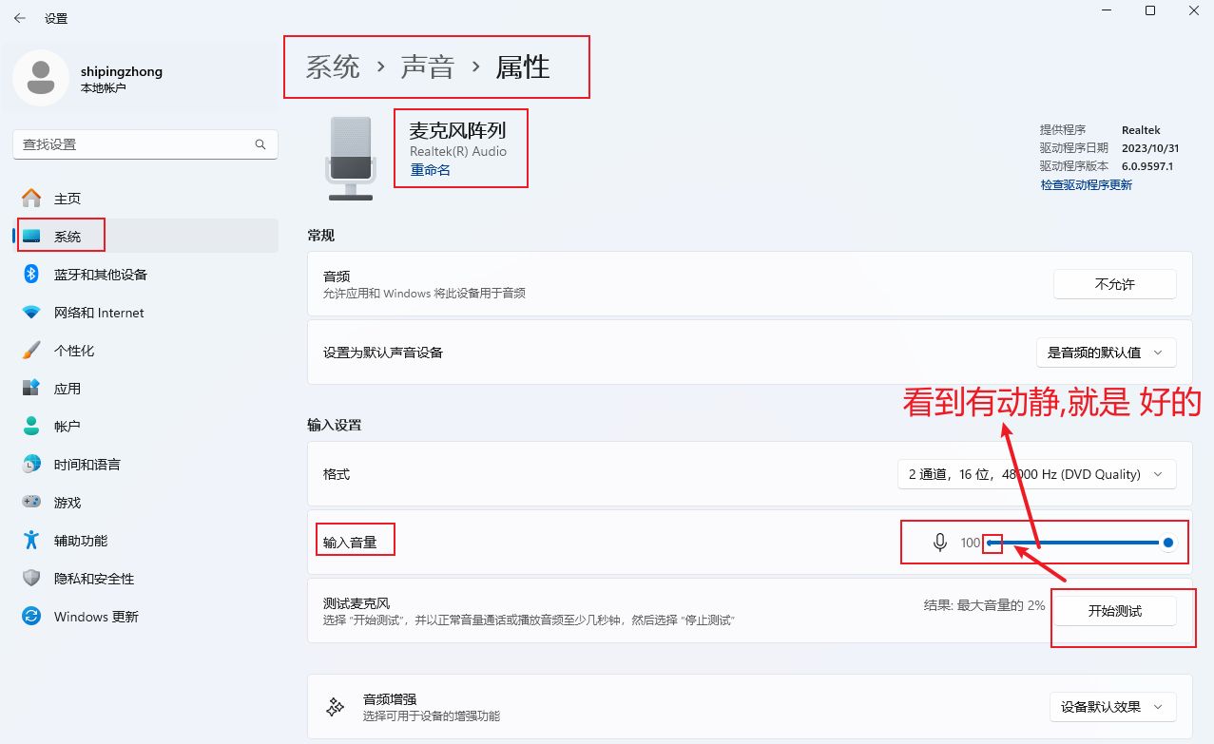Click the 输入音量 slider handle
This screenshot has width=1214, height=744.
click(x=1168, y=543)
